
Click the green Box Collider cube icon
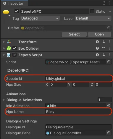pos(9,48)
